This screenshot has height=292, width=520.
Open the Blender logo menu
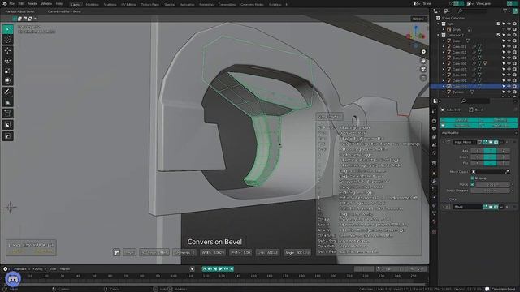[x=5, y=3]
